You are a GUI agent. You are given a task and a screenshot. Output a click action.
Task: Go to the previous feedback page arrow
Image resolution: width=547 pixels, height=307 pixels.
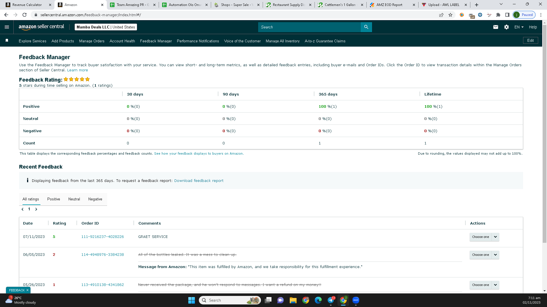pos(23,209)
